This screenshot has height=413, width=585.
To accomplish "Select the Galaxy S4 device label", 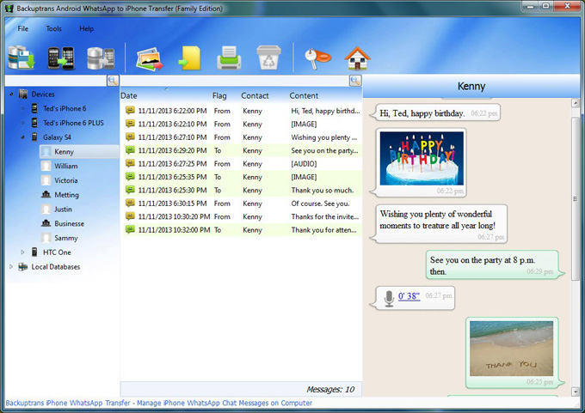I will pos(57,137).
